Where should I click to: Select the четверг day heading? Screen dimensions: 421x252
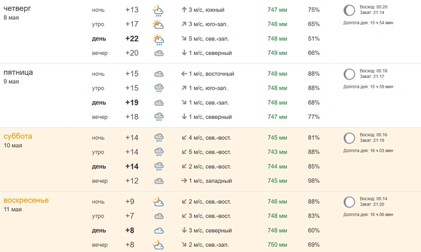(x=17, y=9)
